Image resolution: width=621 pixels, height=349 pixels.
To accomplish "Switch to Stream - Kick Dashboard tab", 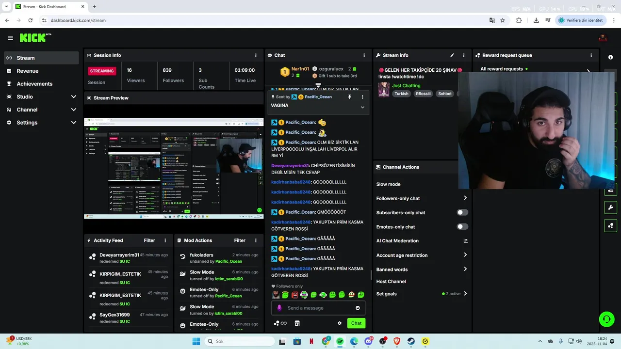I will 49,7.
